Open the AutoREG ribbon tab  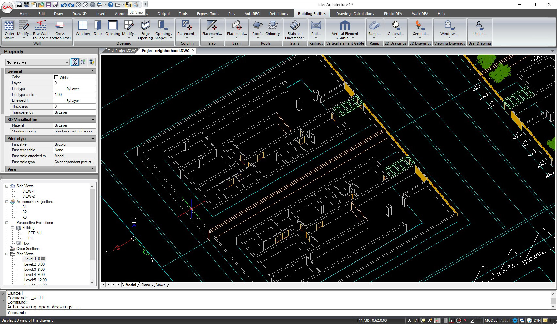pyautogui.click(x=252, y=14)
